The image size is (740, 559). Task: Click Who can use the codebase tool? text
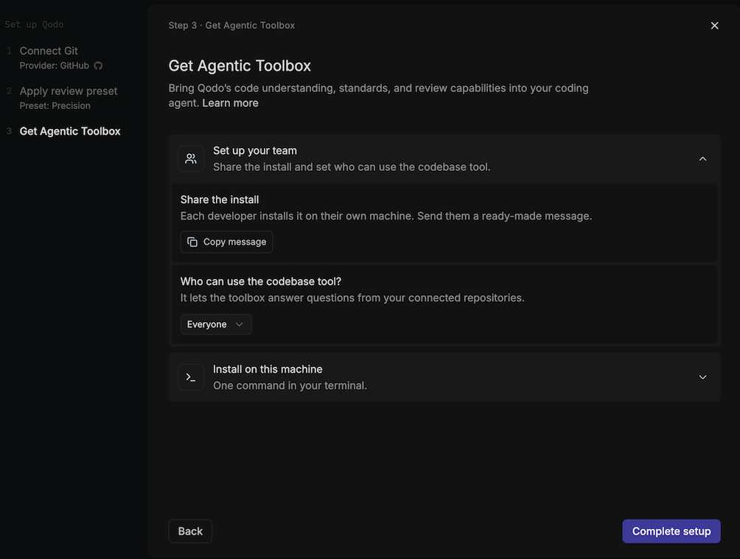260,281
